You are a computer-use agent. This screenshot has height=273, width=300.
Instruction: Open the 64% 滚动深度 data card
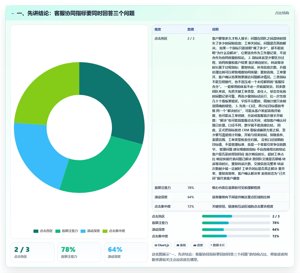tap(126, 252)
